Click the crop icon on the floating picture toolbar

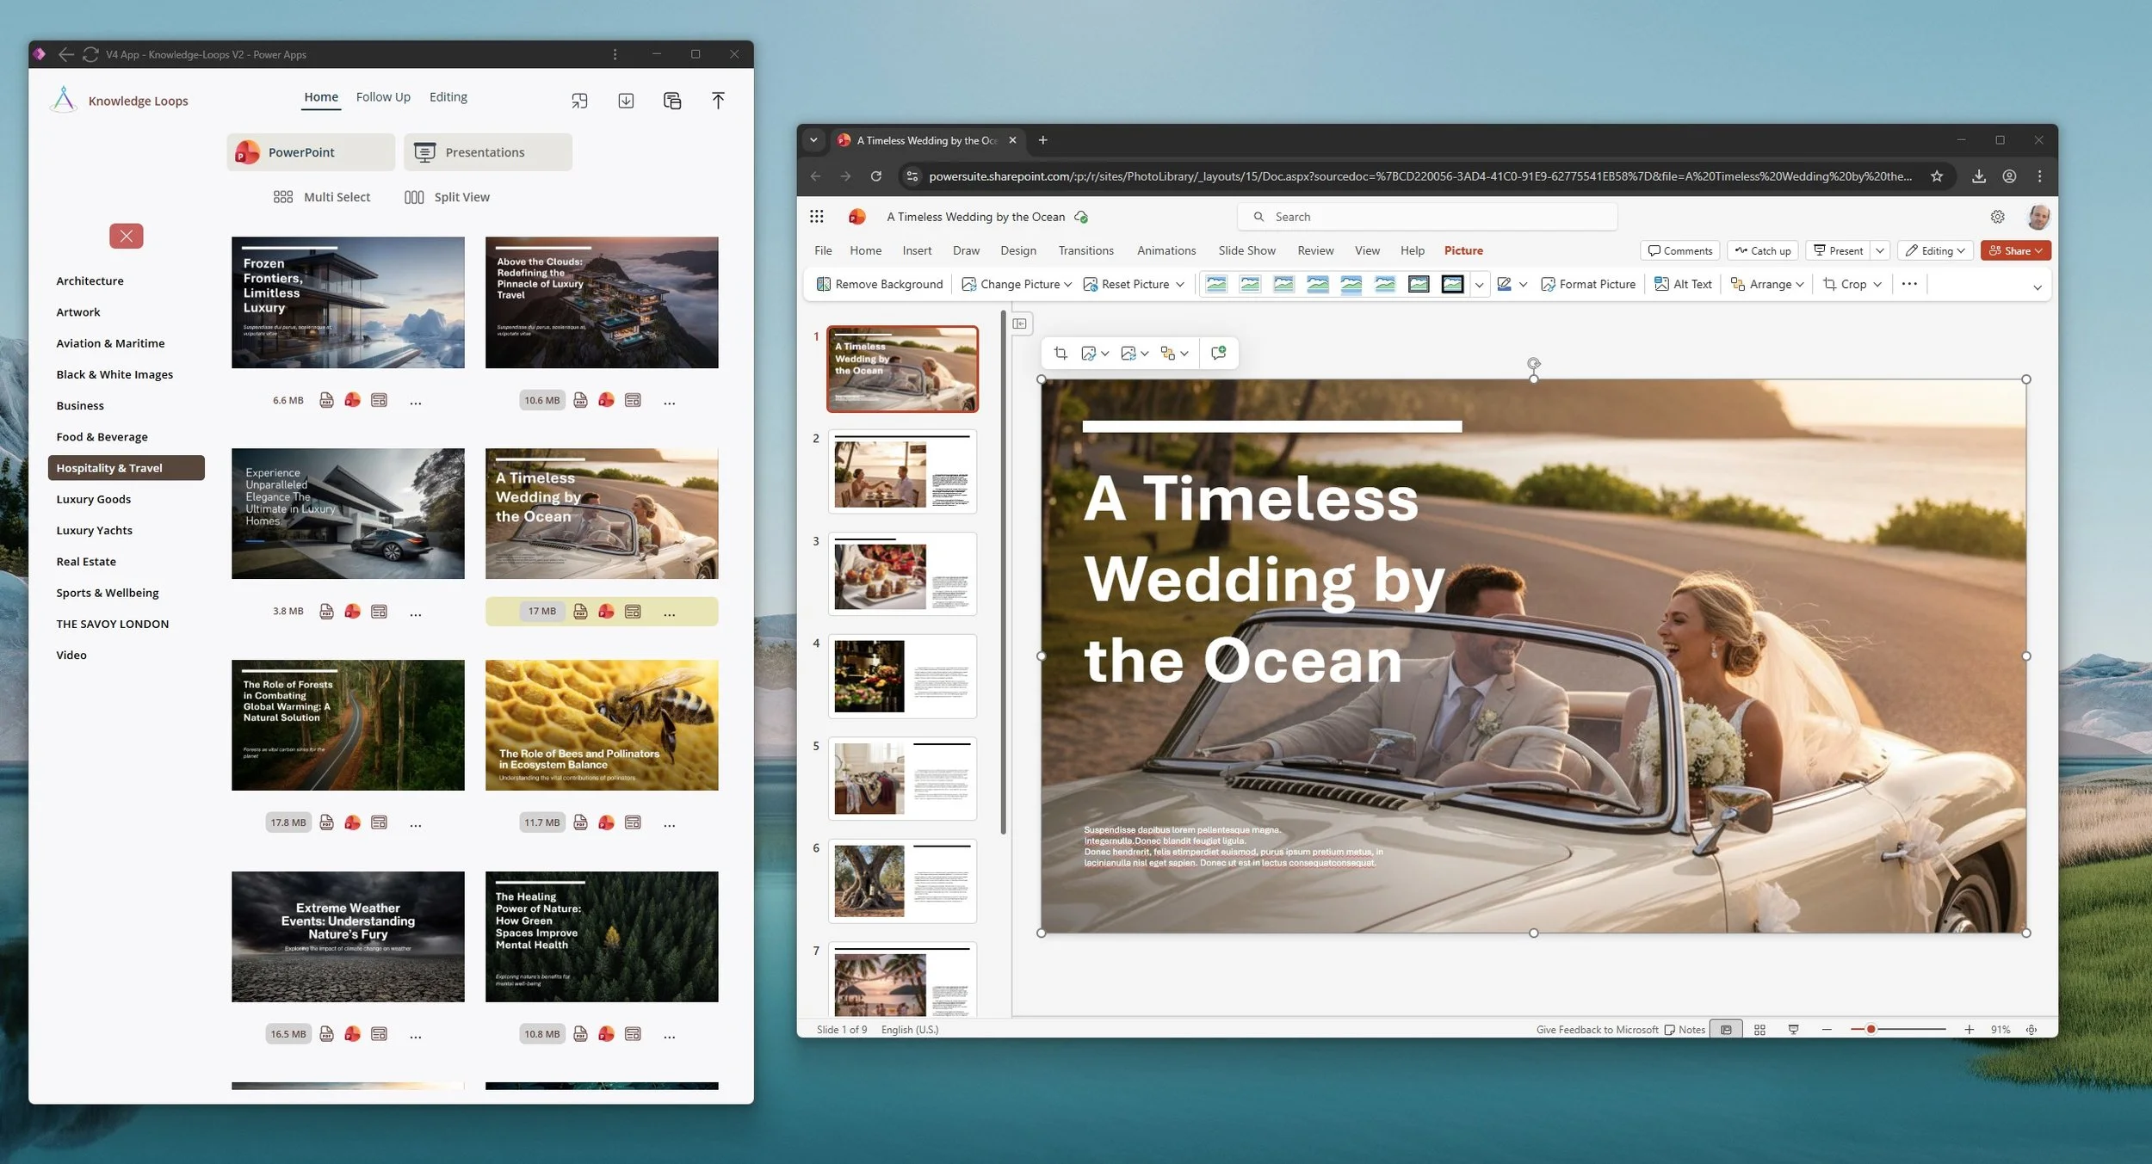coord(1061,354)
